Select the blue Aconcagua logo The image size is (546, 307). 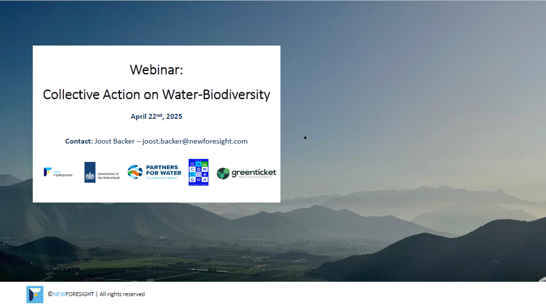[199, 172]
